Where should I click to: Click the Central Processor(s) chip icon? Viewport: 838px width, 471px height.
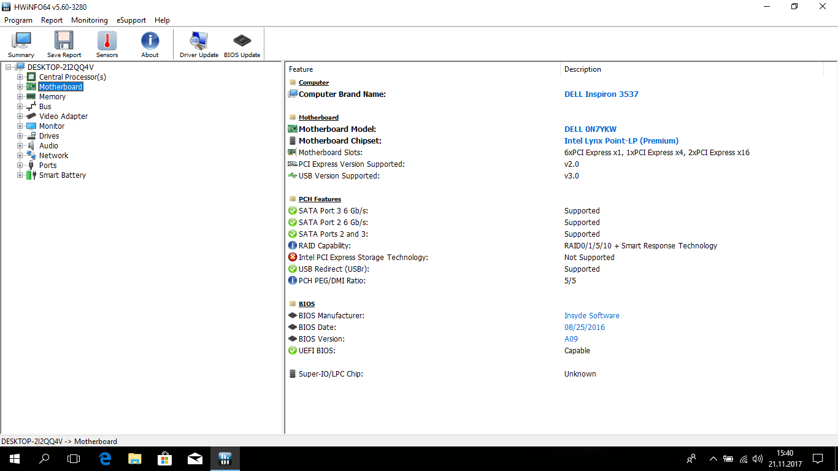31,77
